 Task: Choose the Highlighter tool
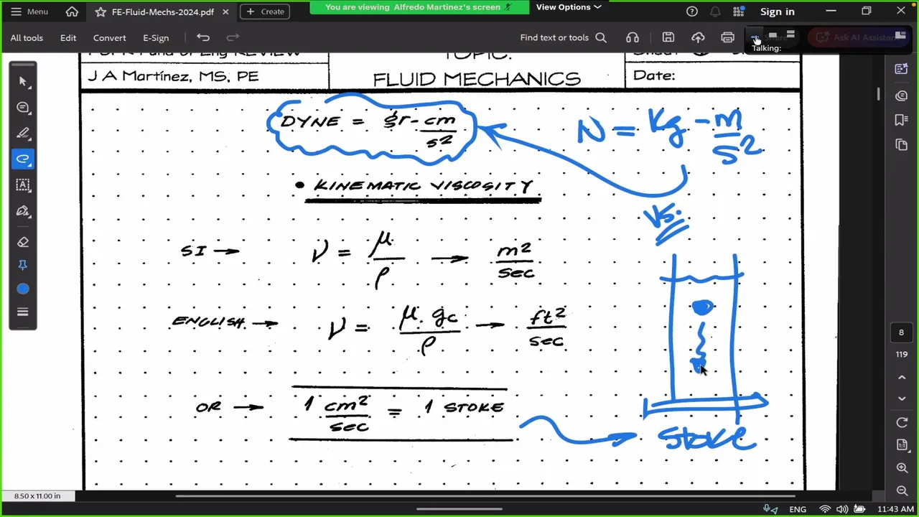23,134
